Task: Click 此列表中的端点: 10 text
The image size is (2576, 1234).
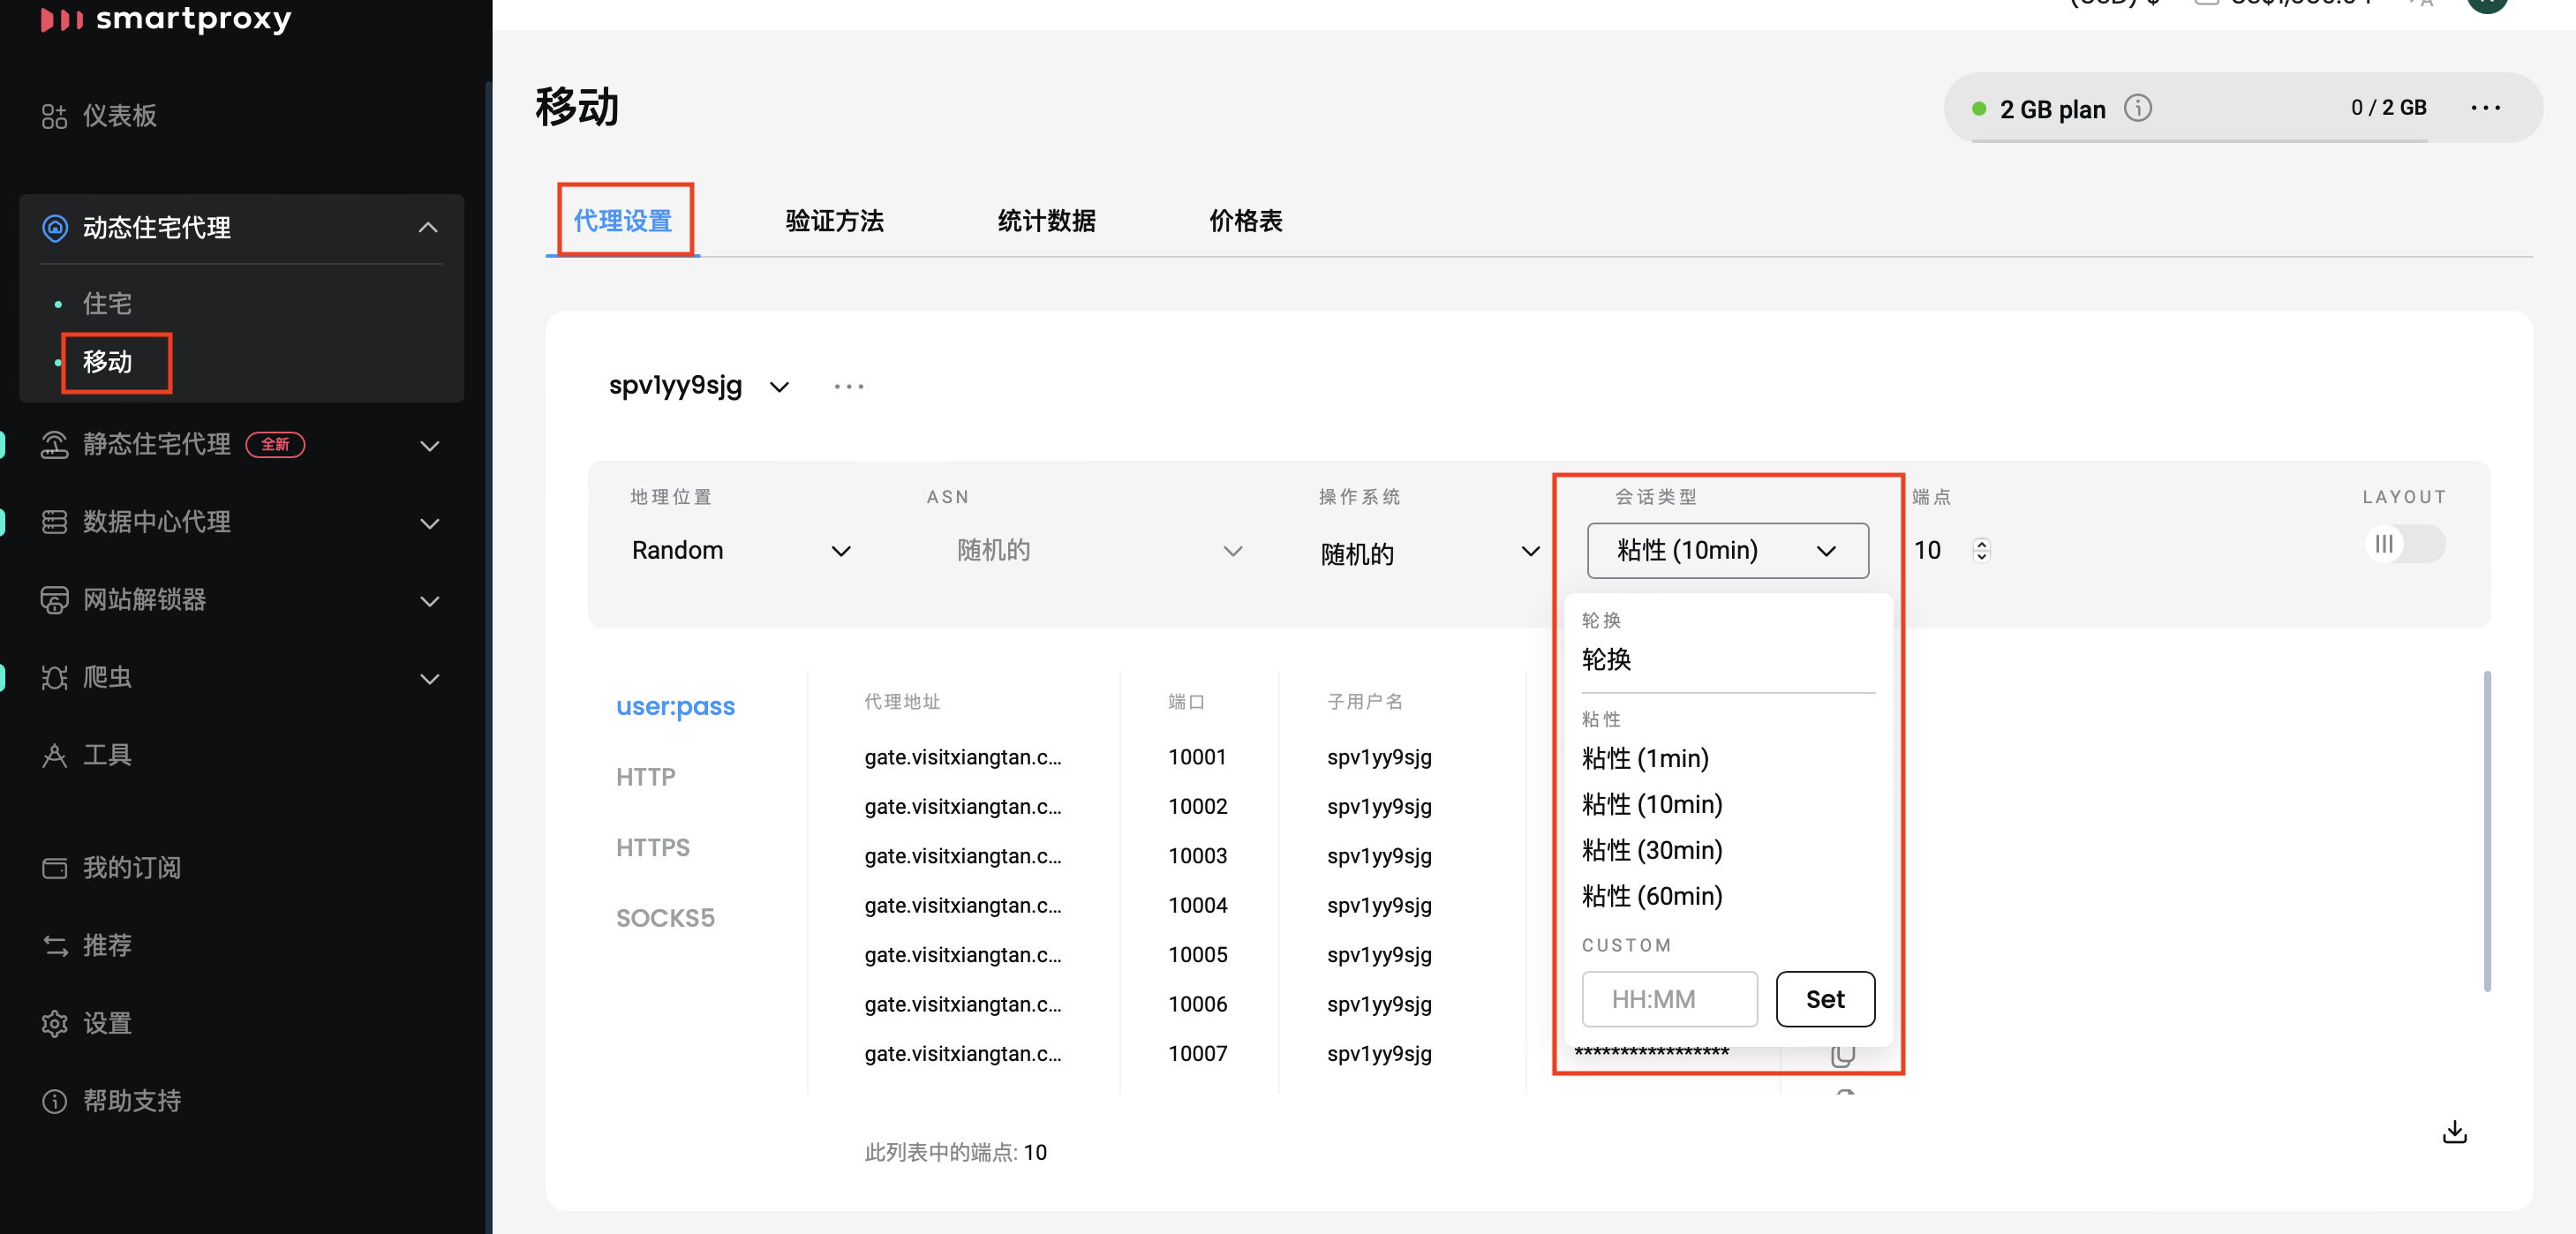Action: tap(955, 1153)
